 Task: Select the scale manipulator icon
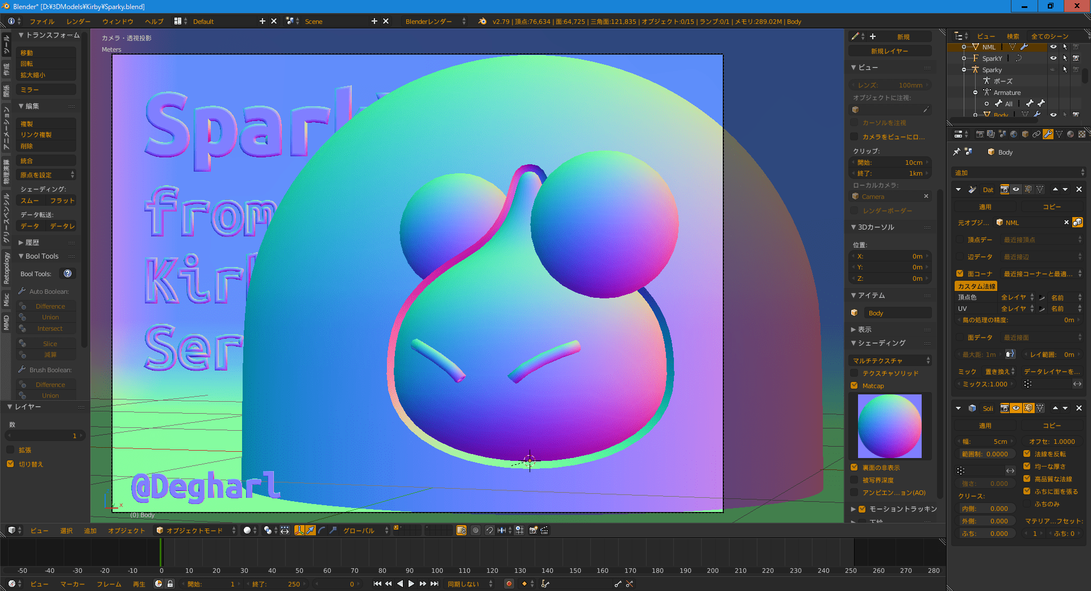coord(333,530)
